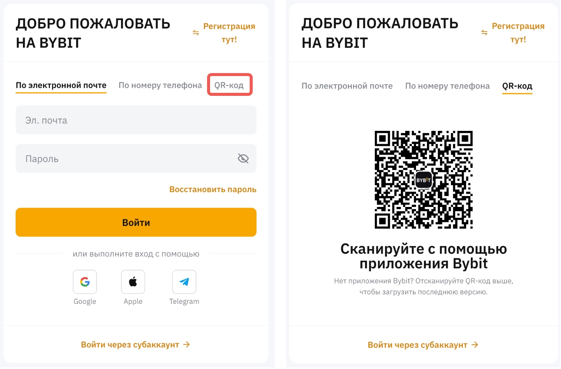561x369 pixels.
Task: Toggle password visibility eye icon
Action: point(243,158)
